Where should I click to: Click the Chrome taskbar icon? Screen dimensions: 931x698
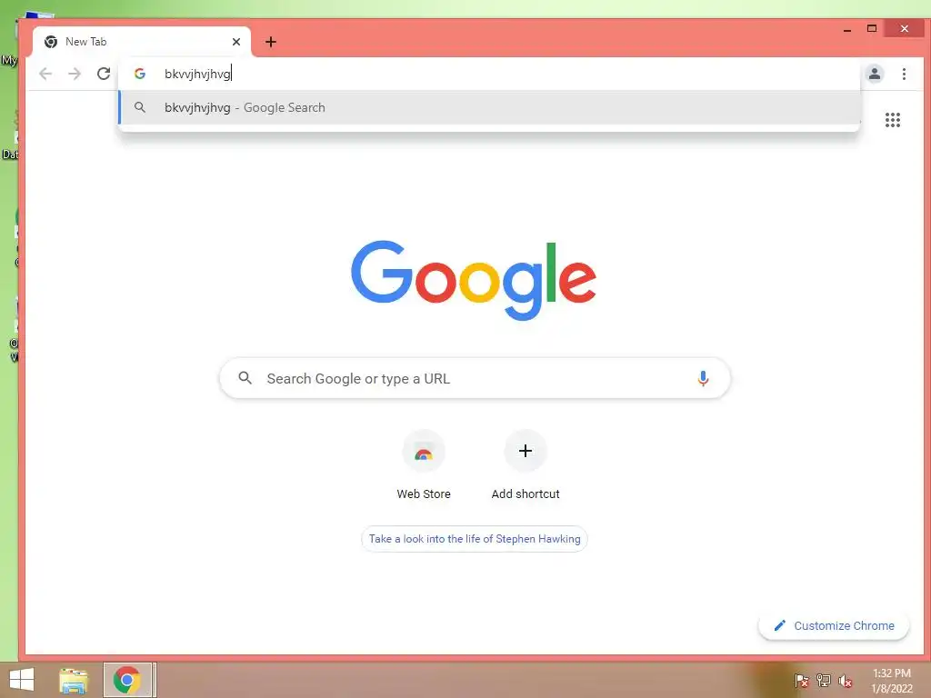point(127,680)
